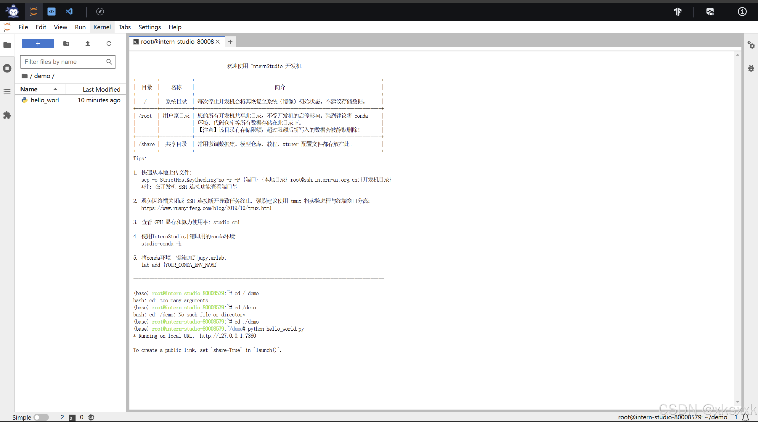Open the Settings menu
Screen dimensions: 758x422
(x=150, y=27)
